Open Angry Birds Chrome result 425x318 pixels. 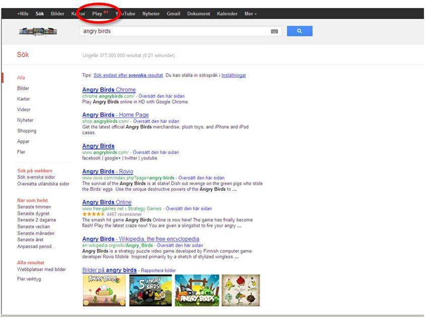coord(109,90)
